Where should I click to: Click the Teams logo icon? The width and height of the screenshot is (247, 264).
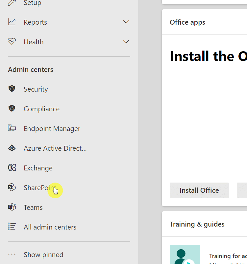click(12, 207)
